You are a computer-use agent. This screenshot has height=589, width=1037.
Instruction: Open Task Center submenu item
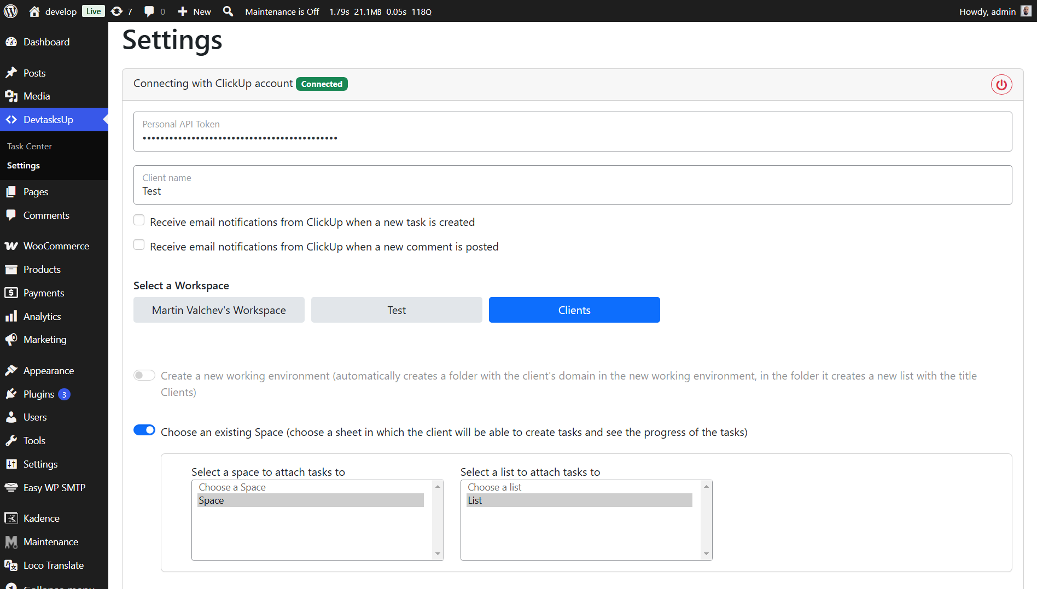(x=30, y=146)
